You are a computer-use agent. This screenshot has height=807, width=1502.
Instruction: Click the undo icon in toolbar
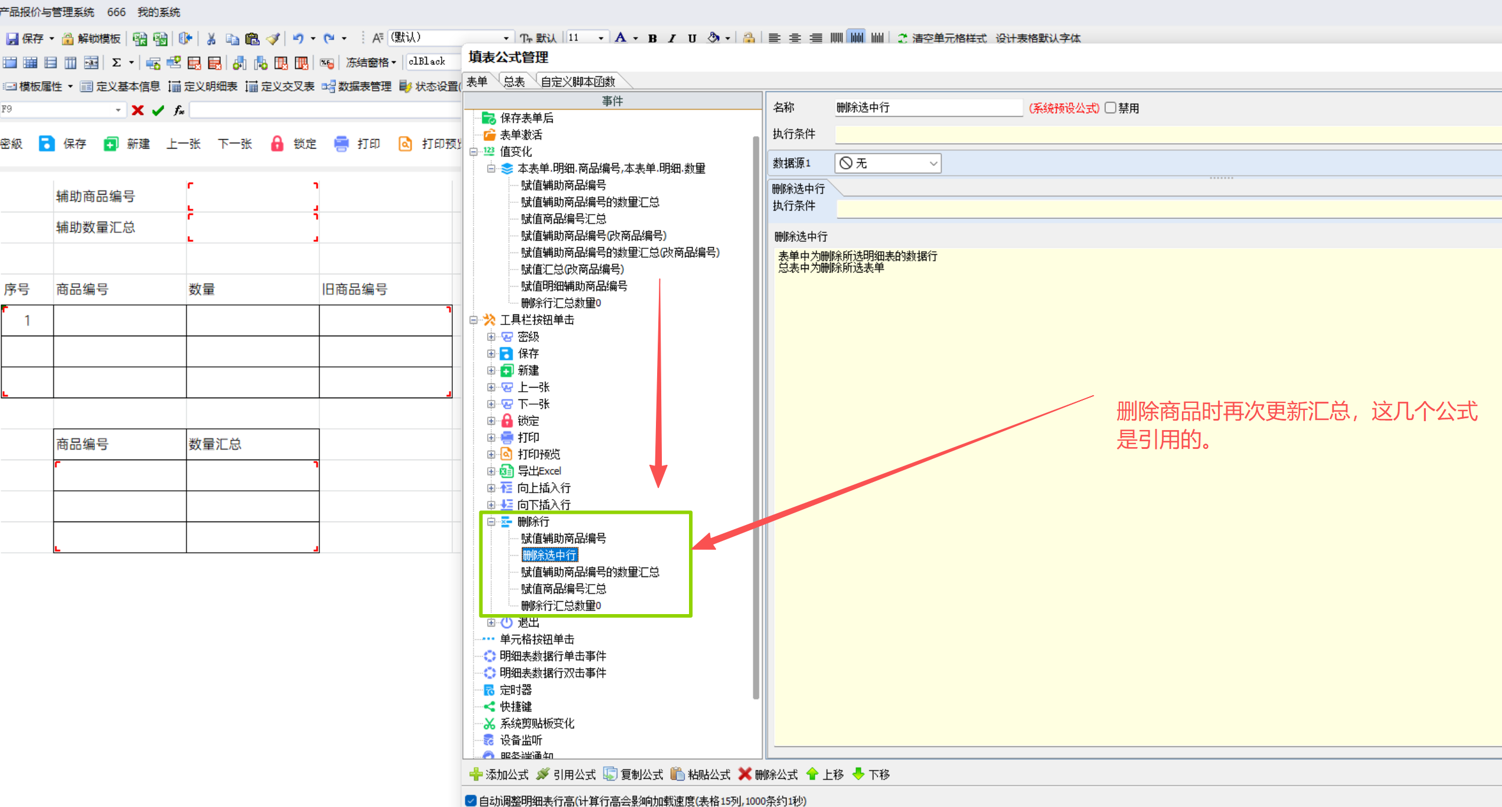click(298, 38)
